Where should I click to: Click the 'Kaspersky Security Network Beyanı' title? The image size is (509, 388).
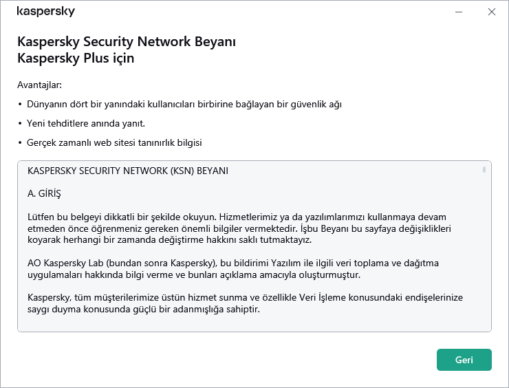(x=127, y=42)
